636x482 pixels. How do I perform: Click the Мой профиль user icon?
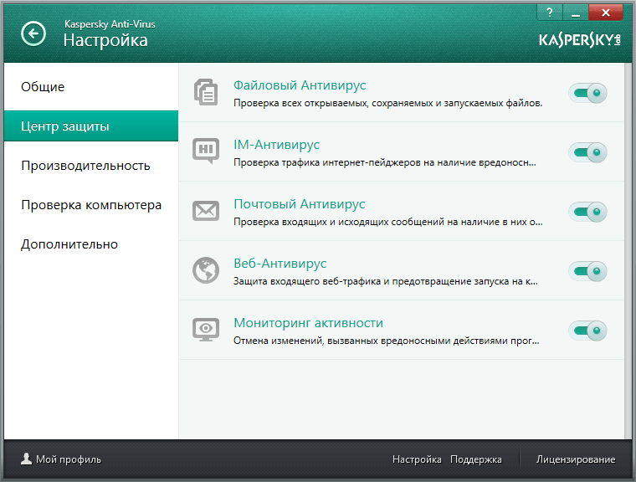click(27, 459)
